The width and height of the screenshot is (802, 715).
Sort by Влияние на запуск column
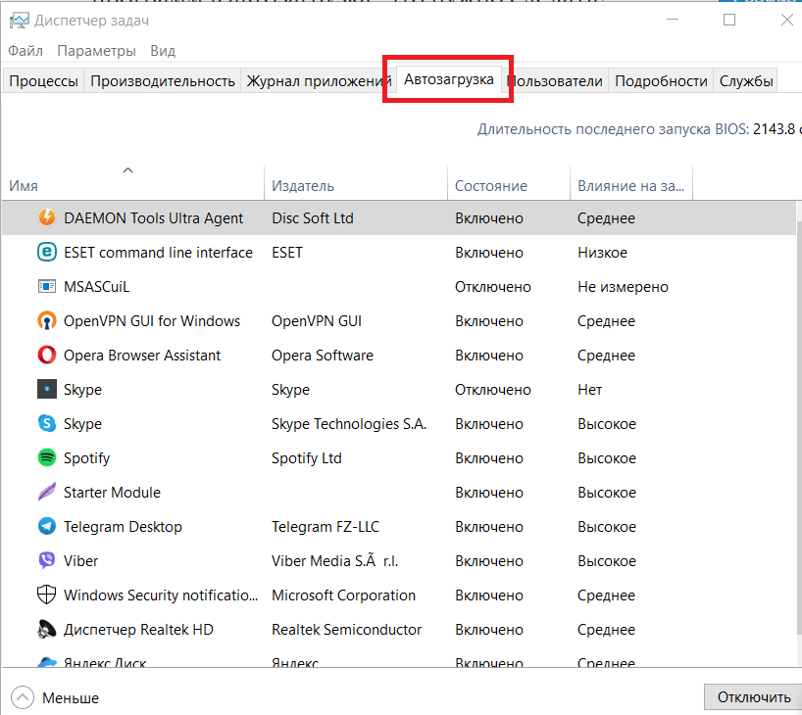[630, 185]
